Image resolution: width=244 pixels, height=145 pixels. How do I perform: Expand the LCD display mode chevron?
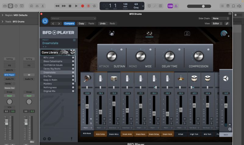pos(143,6)
